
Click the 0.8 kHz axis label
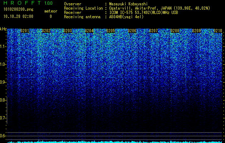3,100
